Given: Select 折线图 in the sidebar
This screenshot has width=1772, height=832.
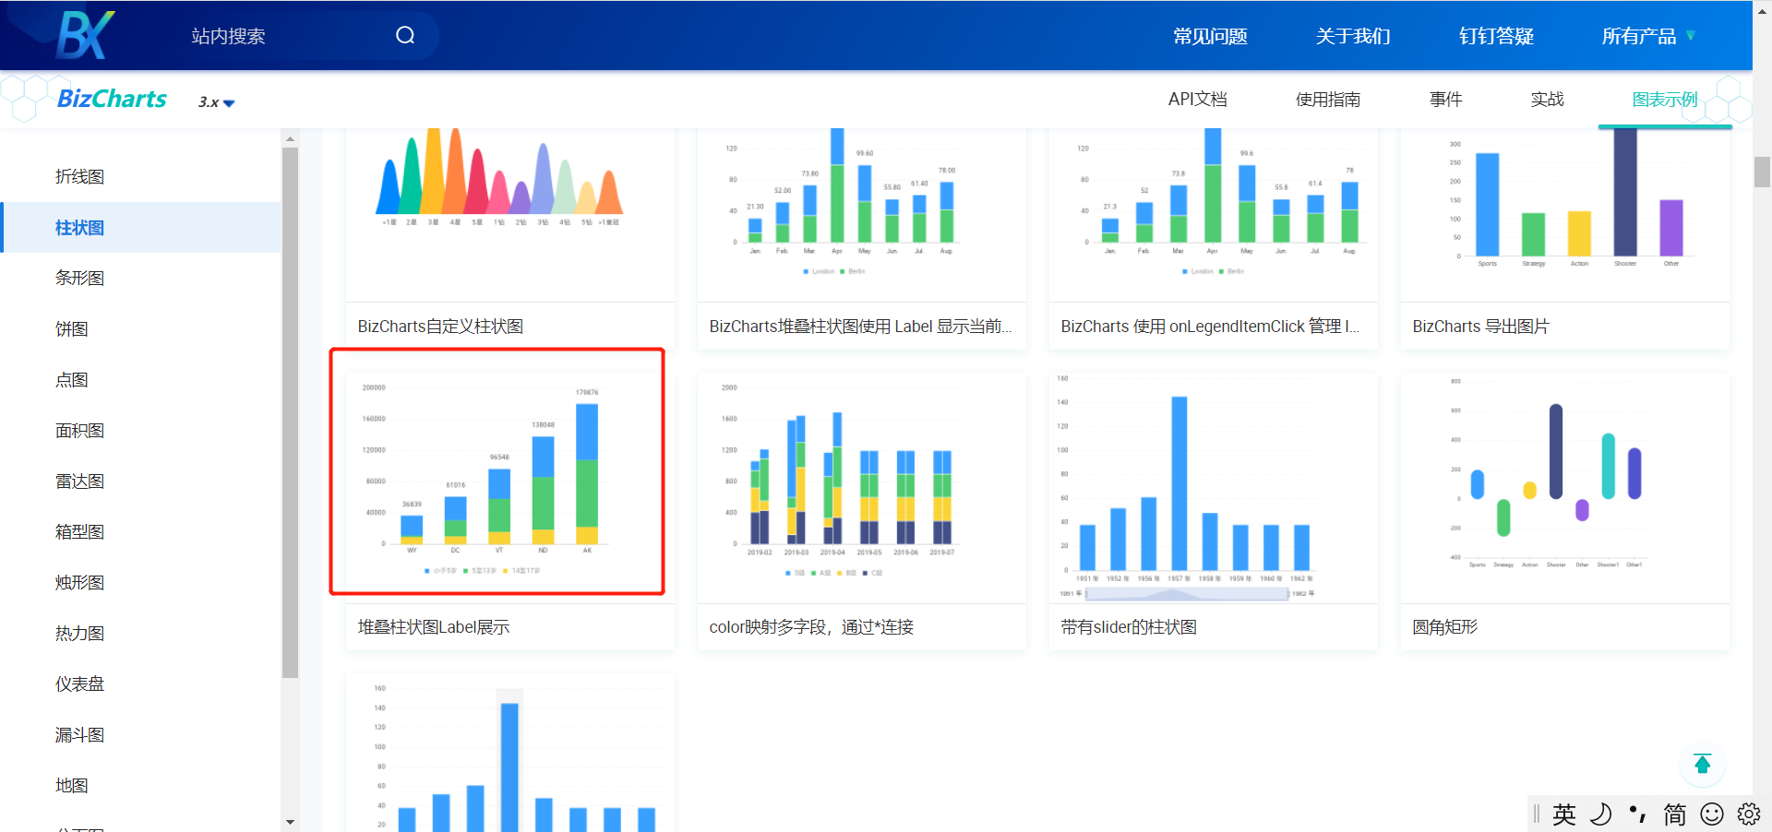Looking at the screenshot, I should coord(79,176).
